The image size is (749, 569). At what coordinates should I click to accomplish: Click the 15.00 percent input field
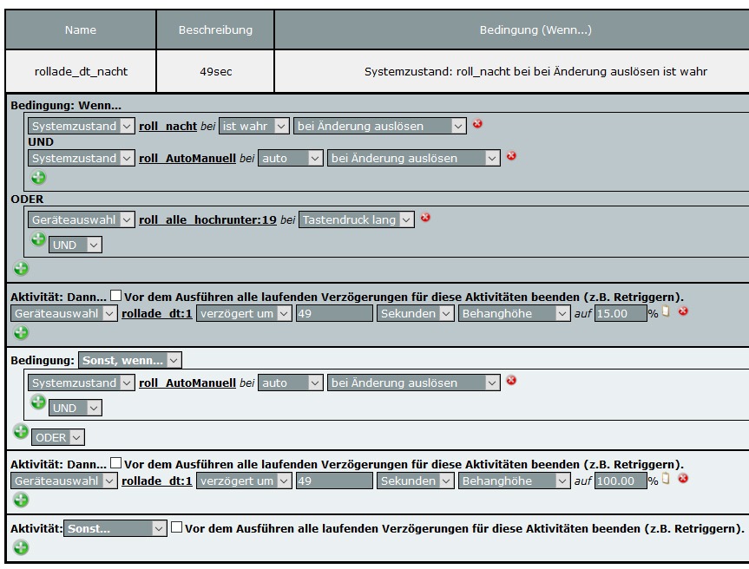pyautogui.click(x=621, y=314)
